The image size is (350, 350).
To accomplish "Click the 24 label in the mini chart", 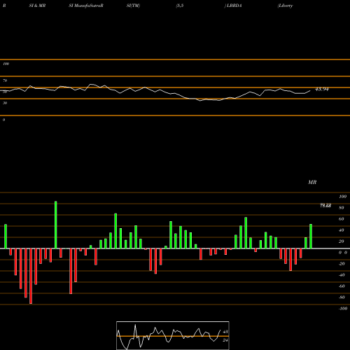I will click(225, 340).
